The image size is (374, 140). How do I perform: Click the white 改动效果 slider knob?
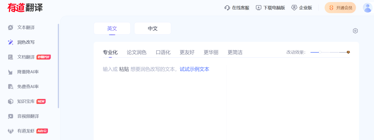click(x=320, y=52)
